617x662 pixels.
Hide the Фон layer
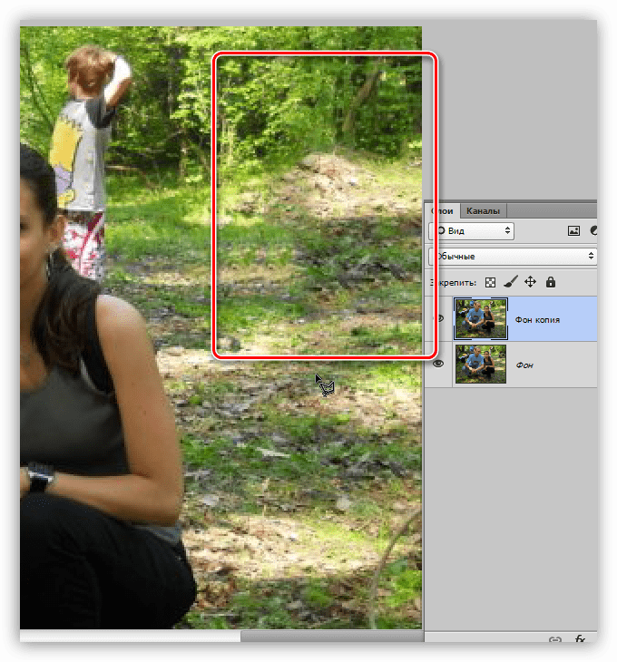[x=438, y=364]
